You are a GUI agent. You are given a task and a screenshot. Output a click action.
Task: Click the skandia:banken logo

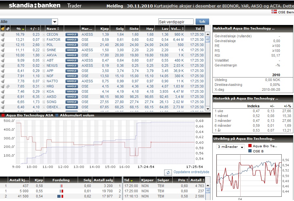click(35, 5)
